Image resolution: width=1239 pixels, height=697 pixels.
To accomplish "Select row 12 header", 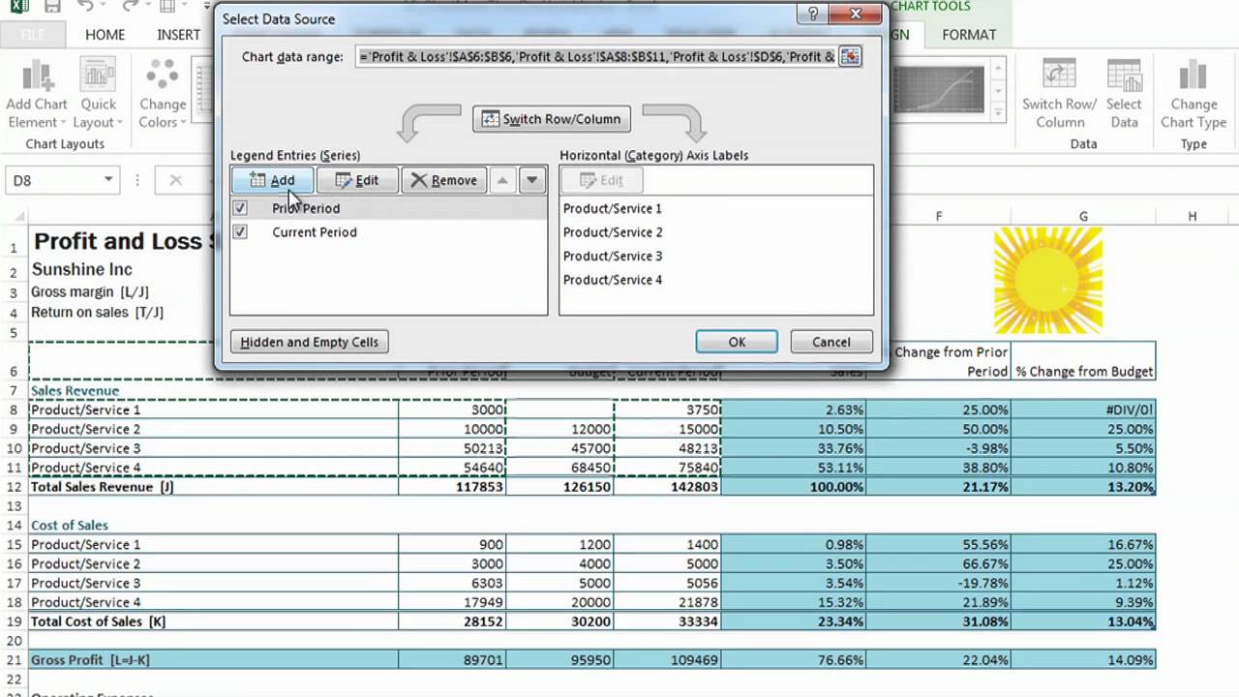I will click(x=14, y=487).
